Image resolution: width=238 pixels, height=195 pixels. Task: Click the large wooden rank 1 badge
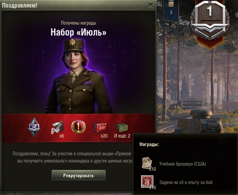(x=210, y=21)
